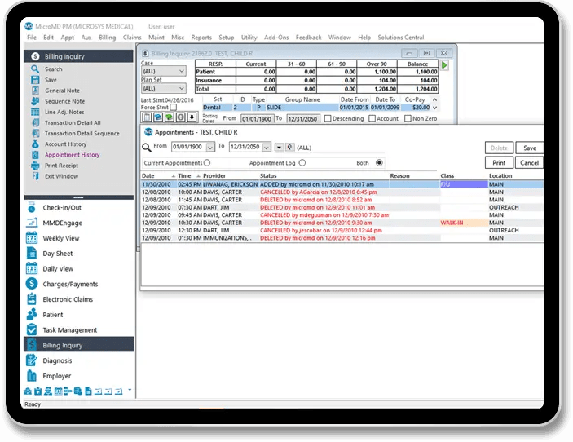The width and height of the screenshot is (573, 442).
Task: Open the Setup menu
Action: 227,38
